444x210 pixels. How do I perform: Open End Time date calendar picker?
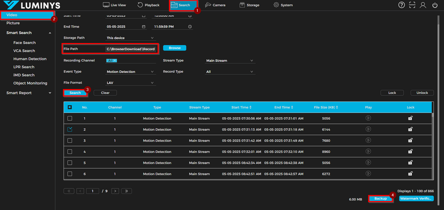pyautogui.click(x=143, y=27)
